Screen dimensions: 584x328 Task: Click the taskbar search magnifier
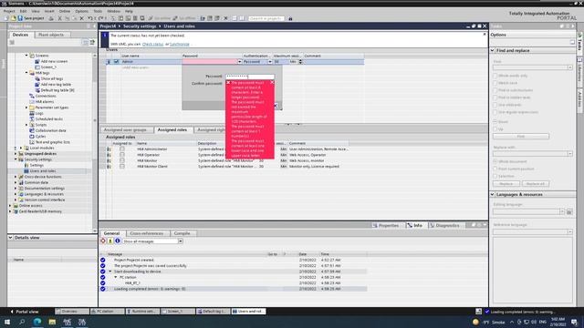point(22,322)
